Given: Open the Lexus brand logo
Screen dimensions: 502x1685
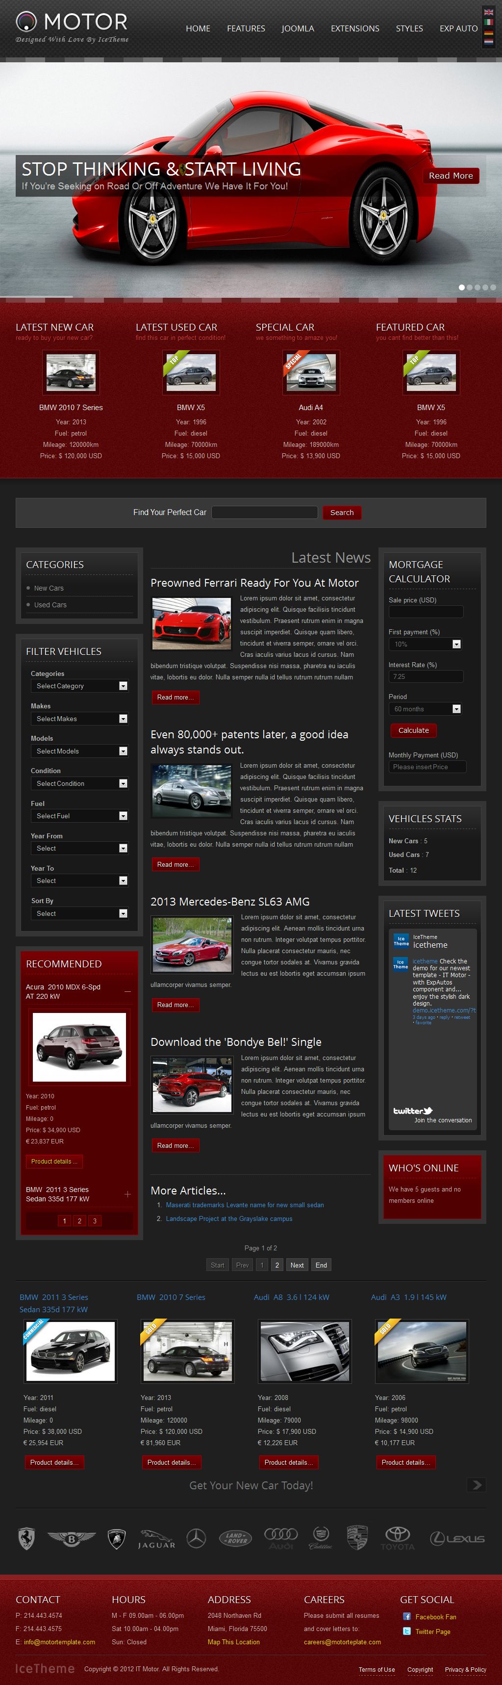Looking at the screenshot, I should [457, 1539].
